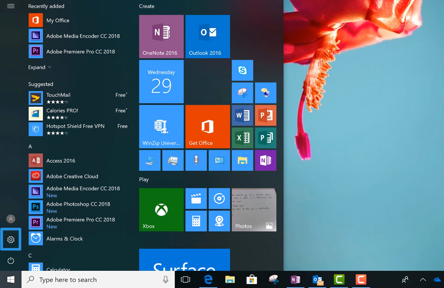Click the search box microphone icon
Viewport: 444px width, 288px height.
pyautogui.click(x=166, y=280)
